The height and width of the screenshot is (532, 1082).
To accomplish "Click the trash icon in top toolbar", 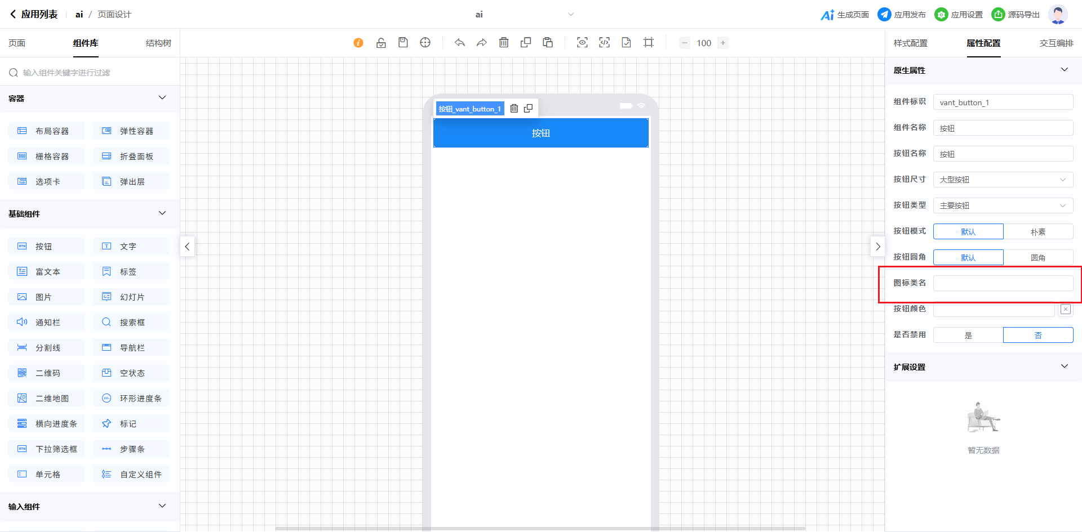I will coord(504,43).
